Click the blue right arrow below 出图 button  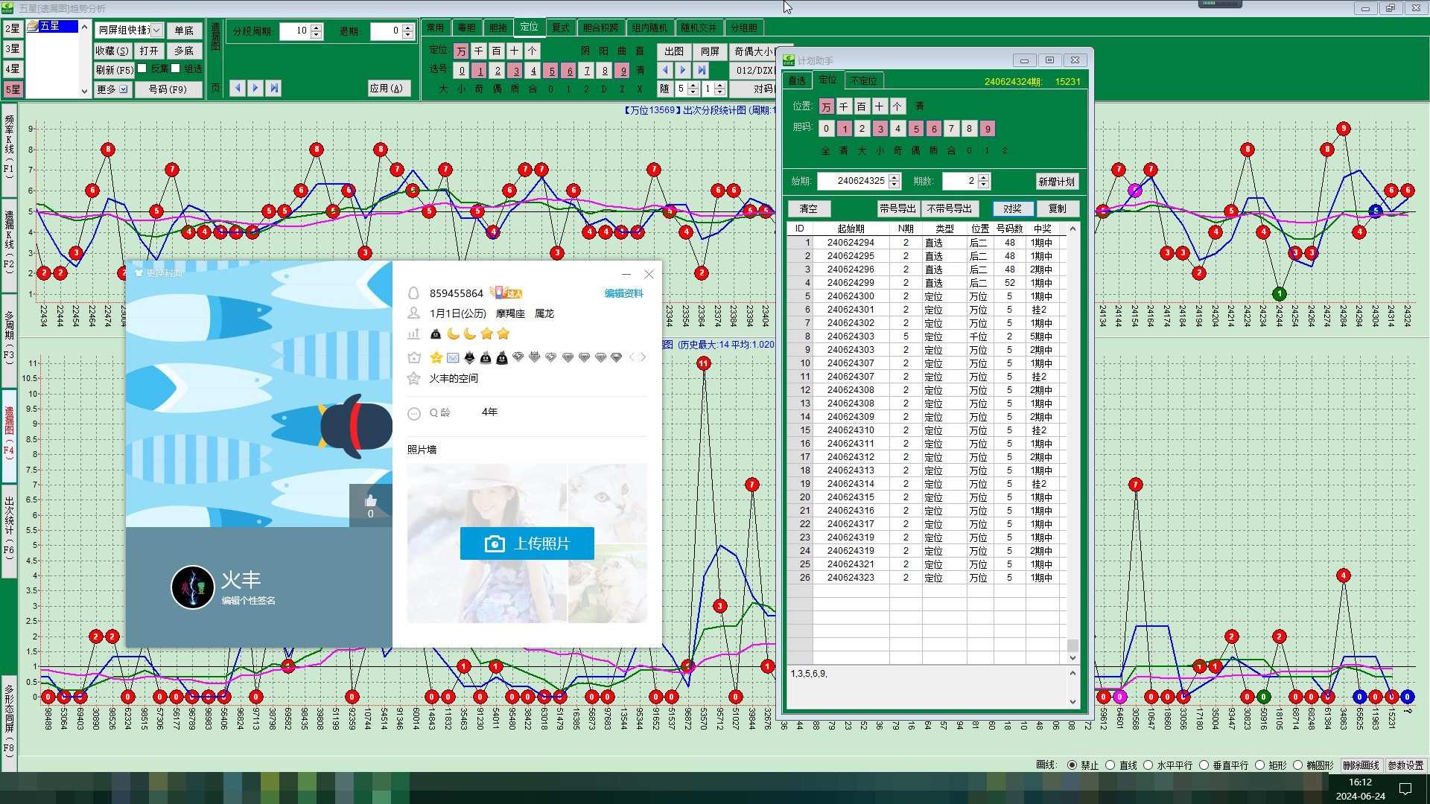683,70
